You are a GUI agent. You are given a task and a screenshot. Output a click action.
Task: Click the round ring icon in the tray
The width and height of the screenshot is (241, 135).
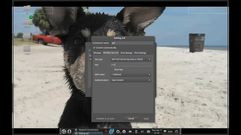[118, 132]
